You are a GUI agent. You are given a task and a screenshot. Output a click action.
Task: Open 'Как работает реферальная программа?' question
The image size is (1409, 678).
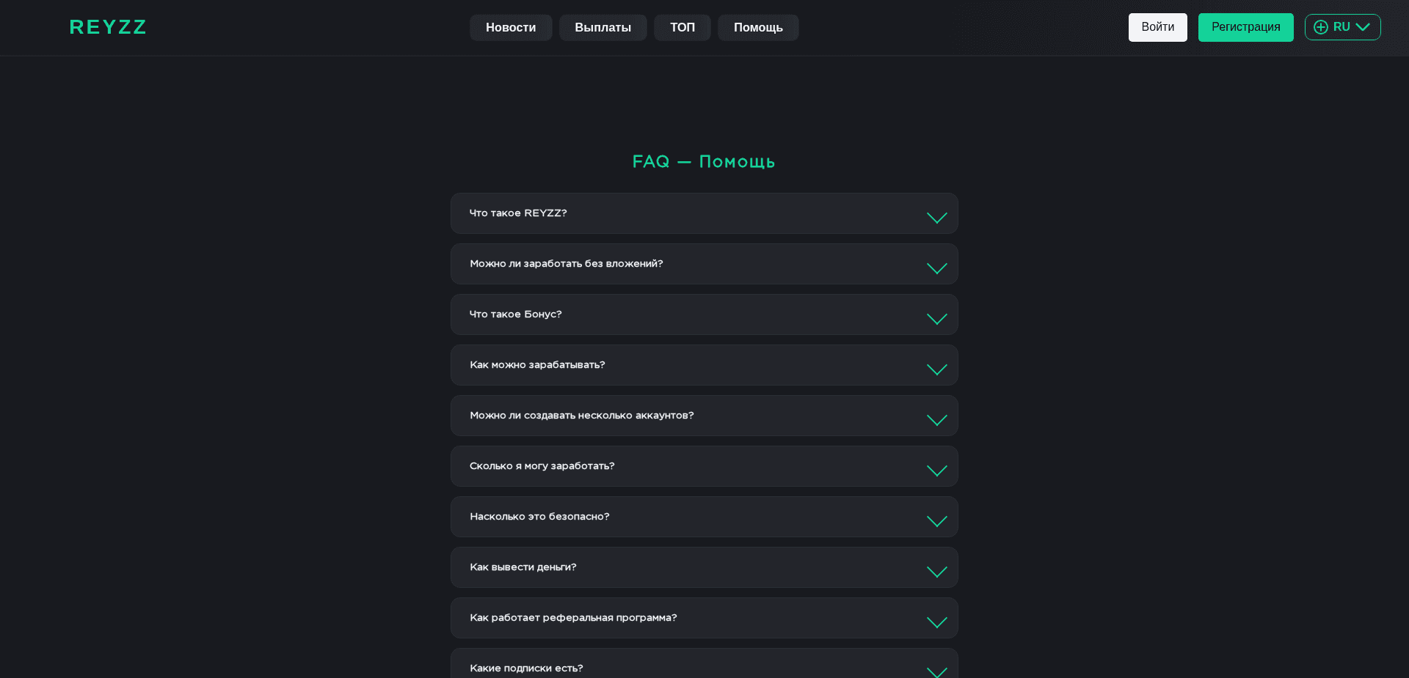[x=704, y=618]
